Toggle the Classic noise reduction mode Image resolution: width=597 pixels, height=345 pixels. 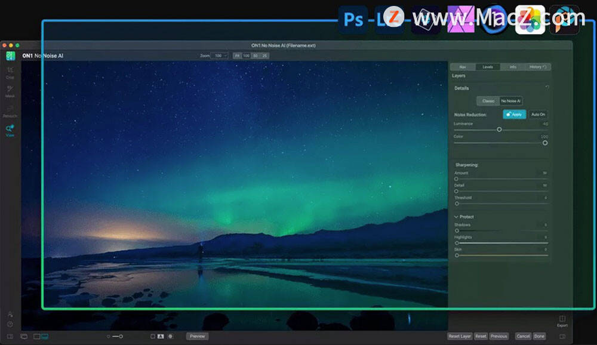click(x=488, y=101)
